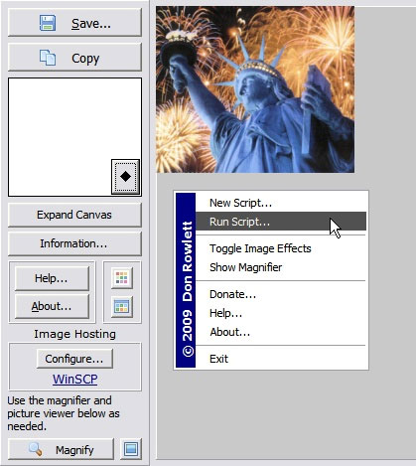Choose Show Magnifier in the menu
This screenshot has height=466, width=416.
(x=245, y=267)
